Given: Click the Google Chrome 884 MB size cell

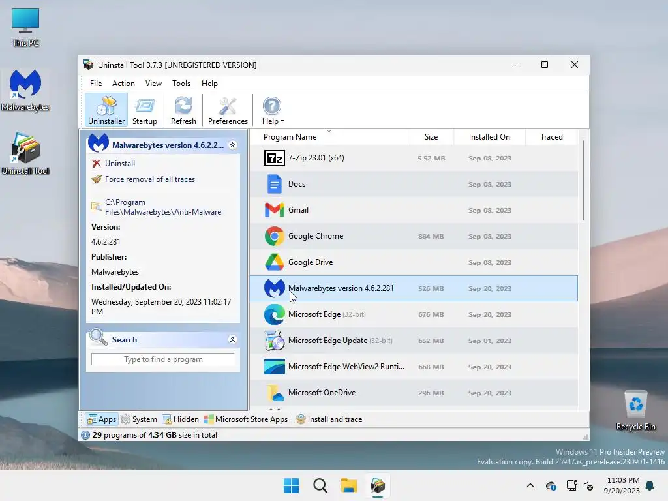Looking at the screenshot, I should point(431,236).
